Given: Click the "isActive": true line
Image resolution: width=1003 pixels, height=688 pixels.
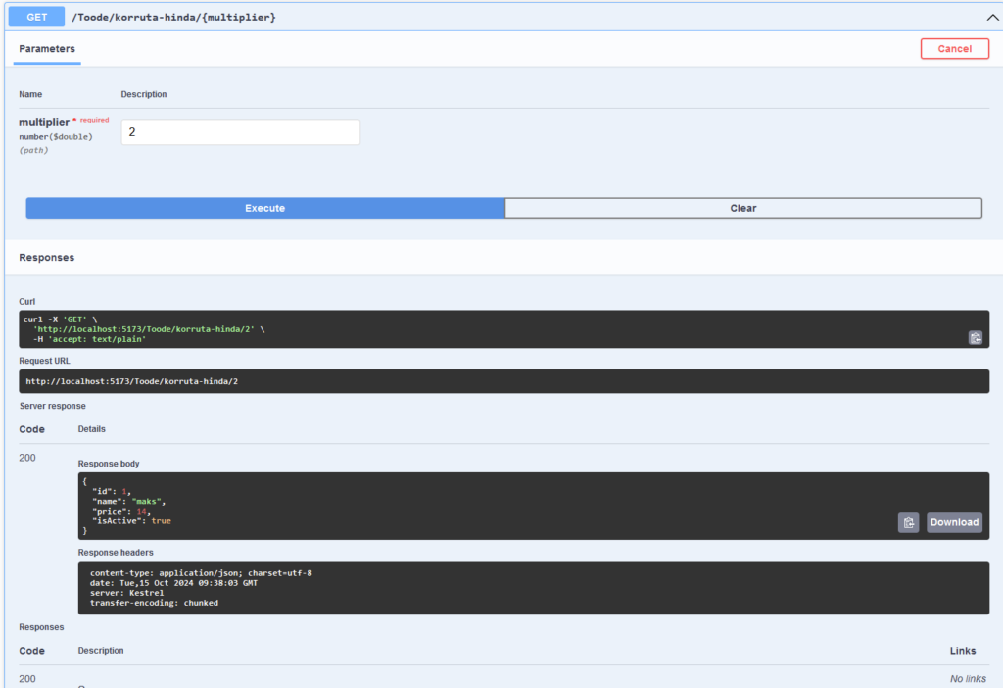Looking at the screenshot, I should click(x=131, y=521).
